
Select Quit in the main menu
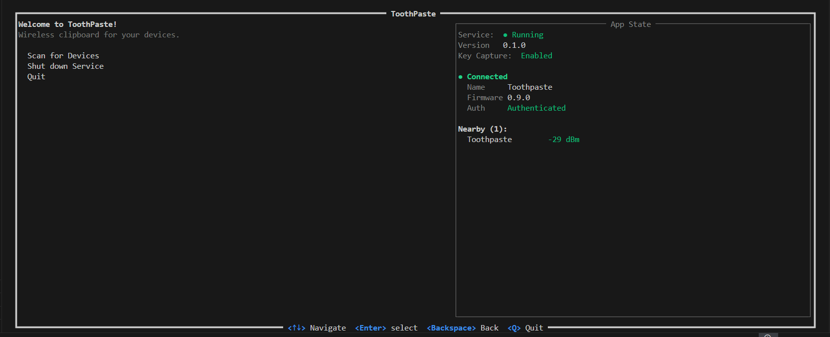[x=36, y=77]
